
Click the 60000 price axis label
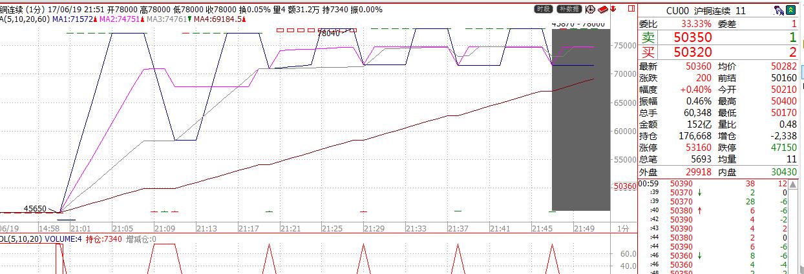click(x=624, y=130)
